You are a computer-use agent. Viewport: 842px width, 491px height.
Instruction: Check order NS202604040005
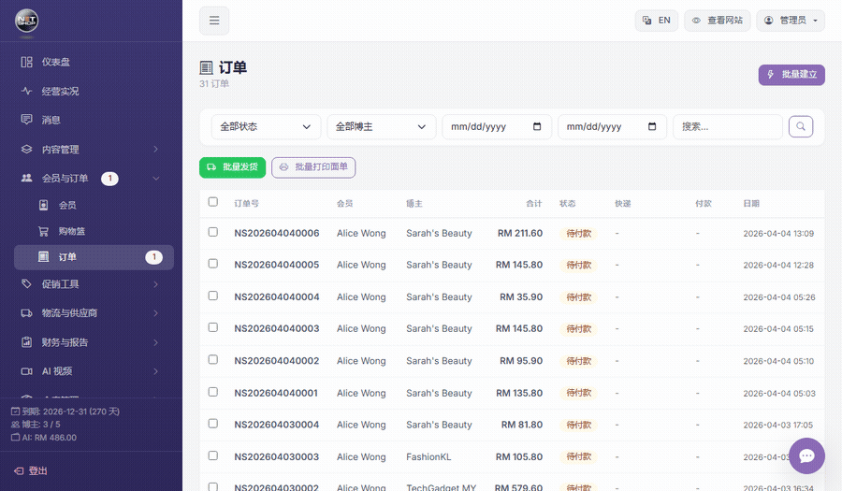(213, 264)
